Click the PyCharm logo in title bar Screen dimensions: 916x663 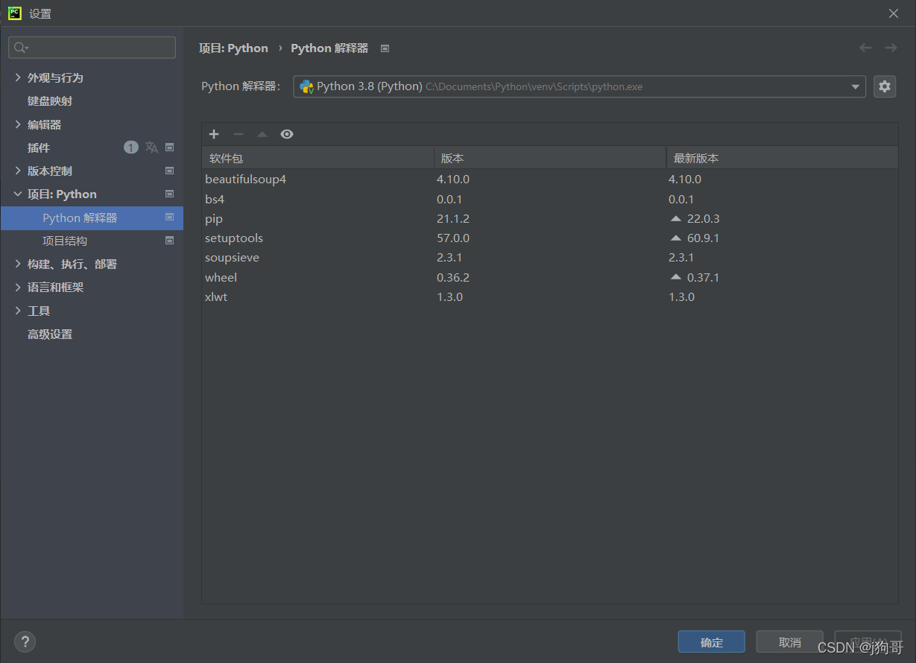pyautogui.click(x=15, y=13)
